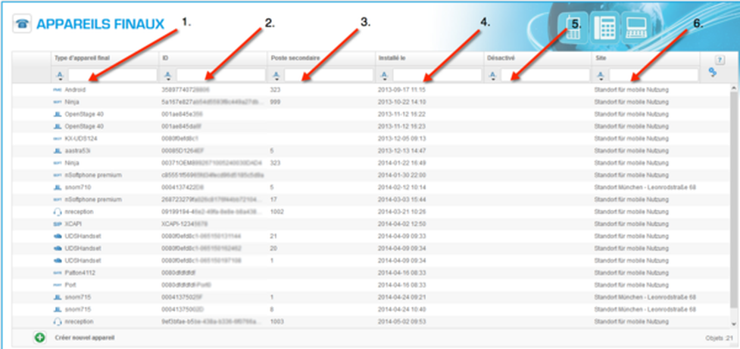This screenshot has height=349, width=740.
Task: Click the green plus create icon
Action: pos(40,338)
